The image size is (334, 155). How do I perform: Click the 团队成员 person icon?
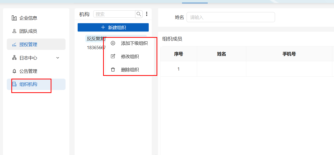pyautogui.click(x=14, y=31)
